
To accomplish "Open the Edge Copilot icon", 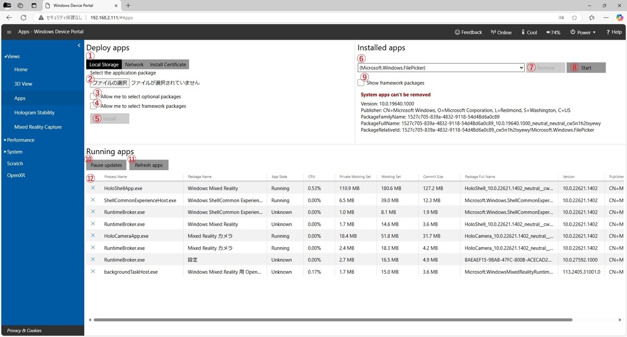I will pyautogui.click(x=620, y=17).
